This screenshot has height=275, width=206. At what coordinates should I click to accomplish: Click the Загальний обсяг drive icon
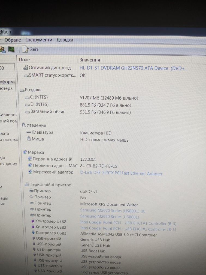click(x=28, y=112)
